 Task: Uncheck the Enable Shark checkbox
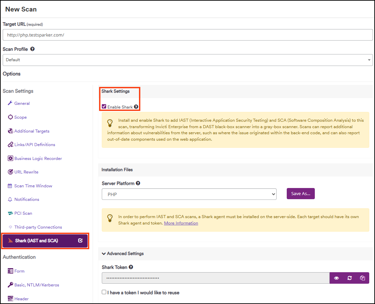coord(104,107)
